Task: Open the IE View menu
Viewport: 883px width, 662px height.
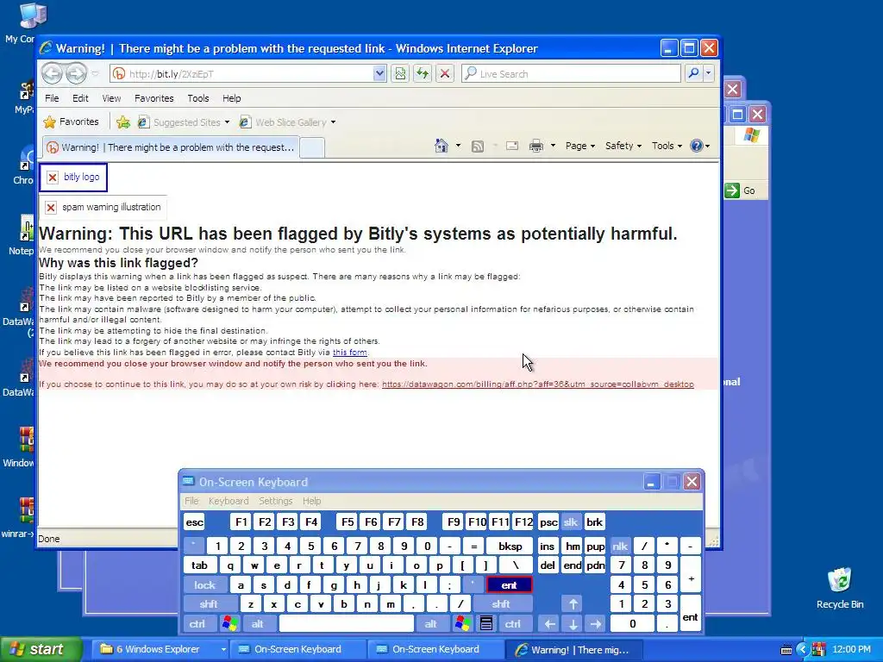Action: click(111, 98)
